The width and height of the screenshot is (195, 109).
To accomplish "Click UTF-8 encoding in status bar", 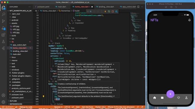I will (67, 107).
